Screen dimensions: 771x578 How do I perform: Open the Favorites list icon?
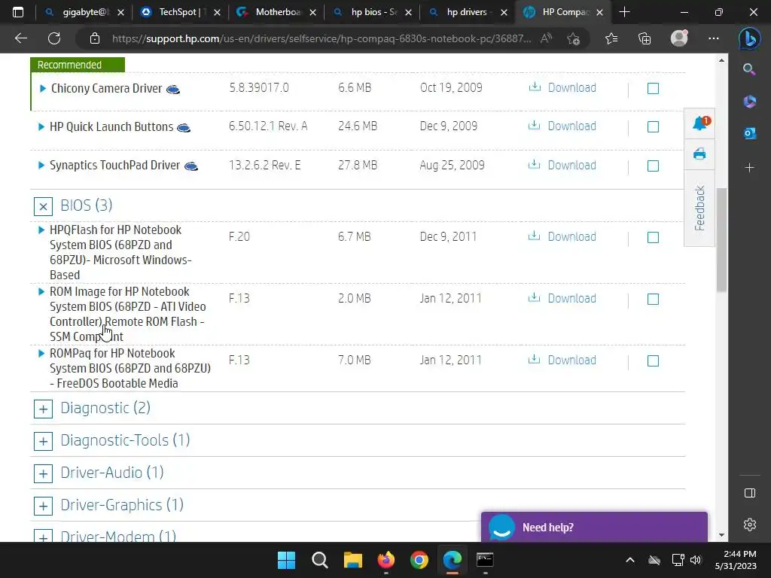[611, 38]
